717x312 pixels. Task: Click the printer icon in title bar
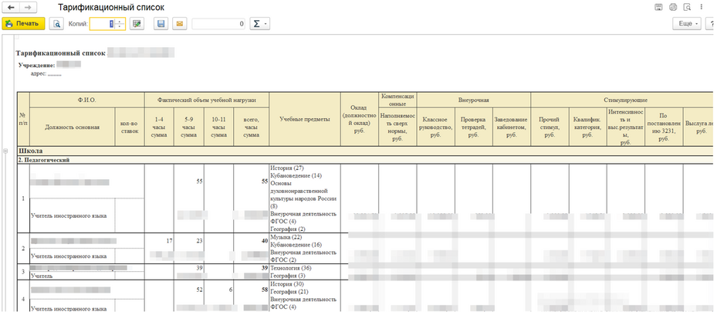(x=673, y=7)
